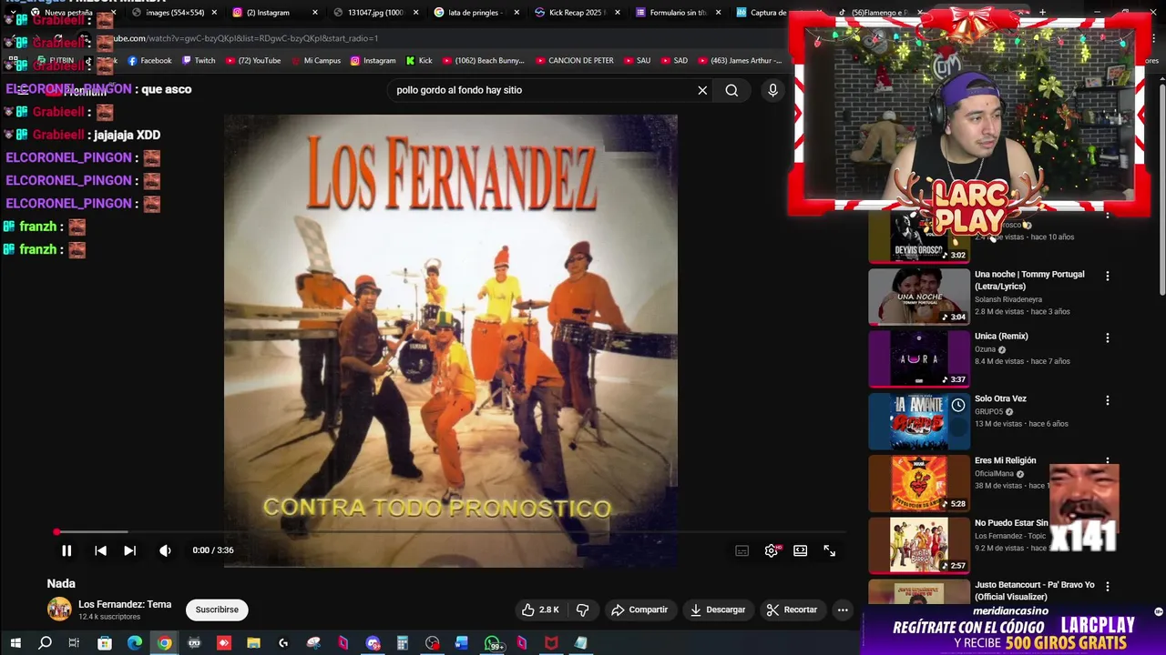Open options menu for Solo Otra Vez

click(x=1108, y=400)
